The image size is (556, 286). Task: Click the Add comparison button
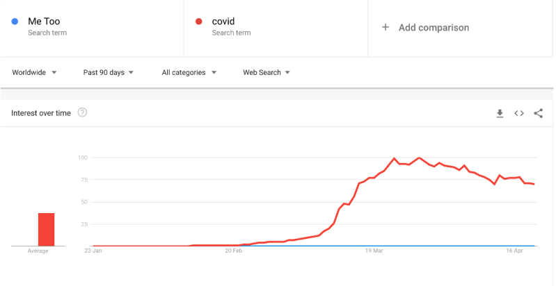[434, 28]
